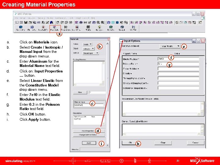This screenshot has height=165, width=220.
Task: Click the Input Properties button
Action: click(89, 131)
